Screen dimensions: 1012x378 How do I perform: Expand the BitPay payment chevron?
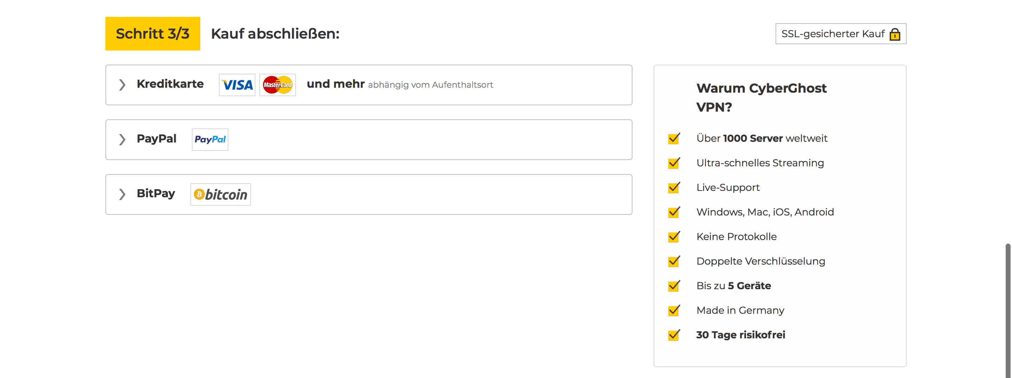coord(122,194)
